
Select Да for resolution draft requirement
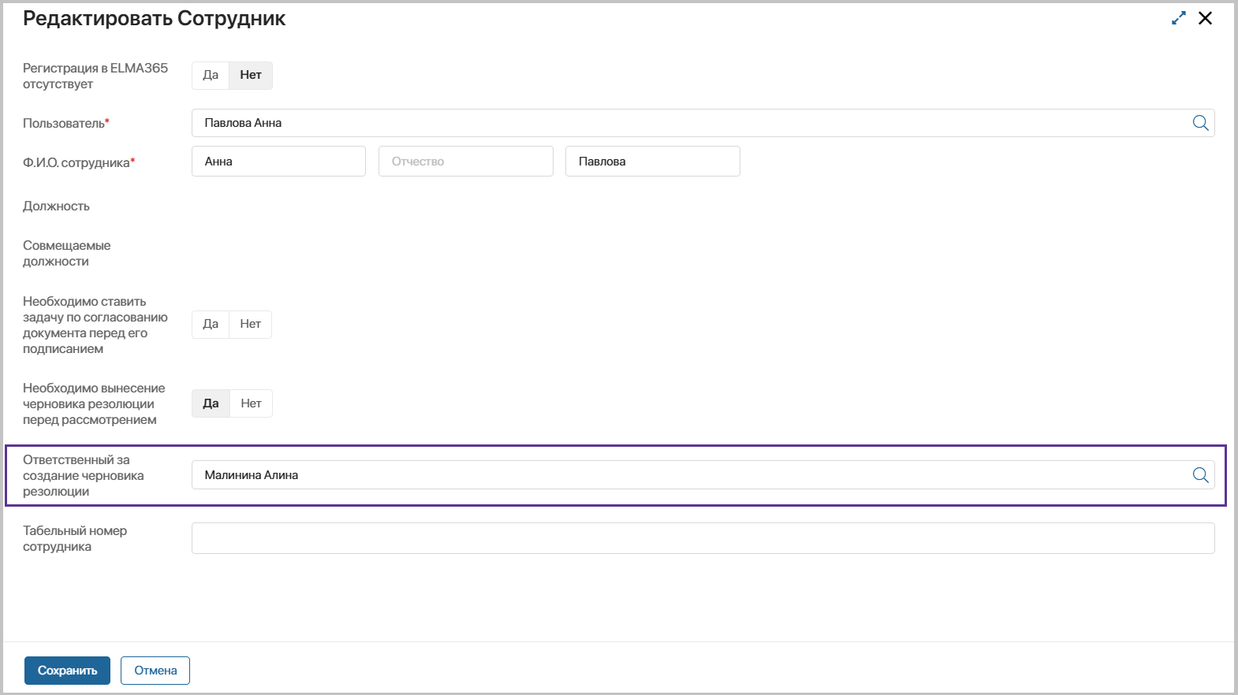click(211, 403)
